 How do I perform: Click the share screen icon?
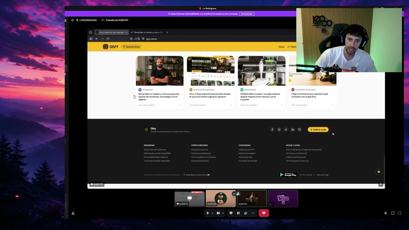coord(231,213)
